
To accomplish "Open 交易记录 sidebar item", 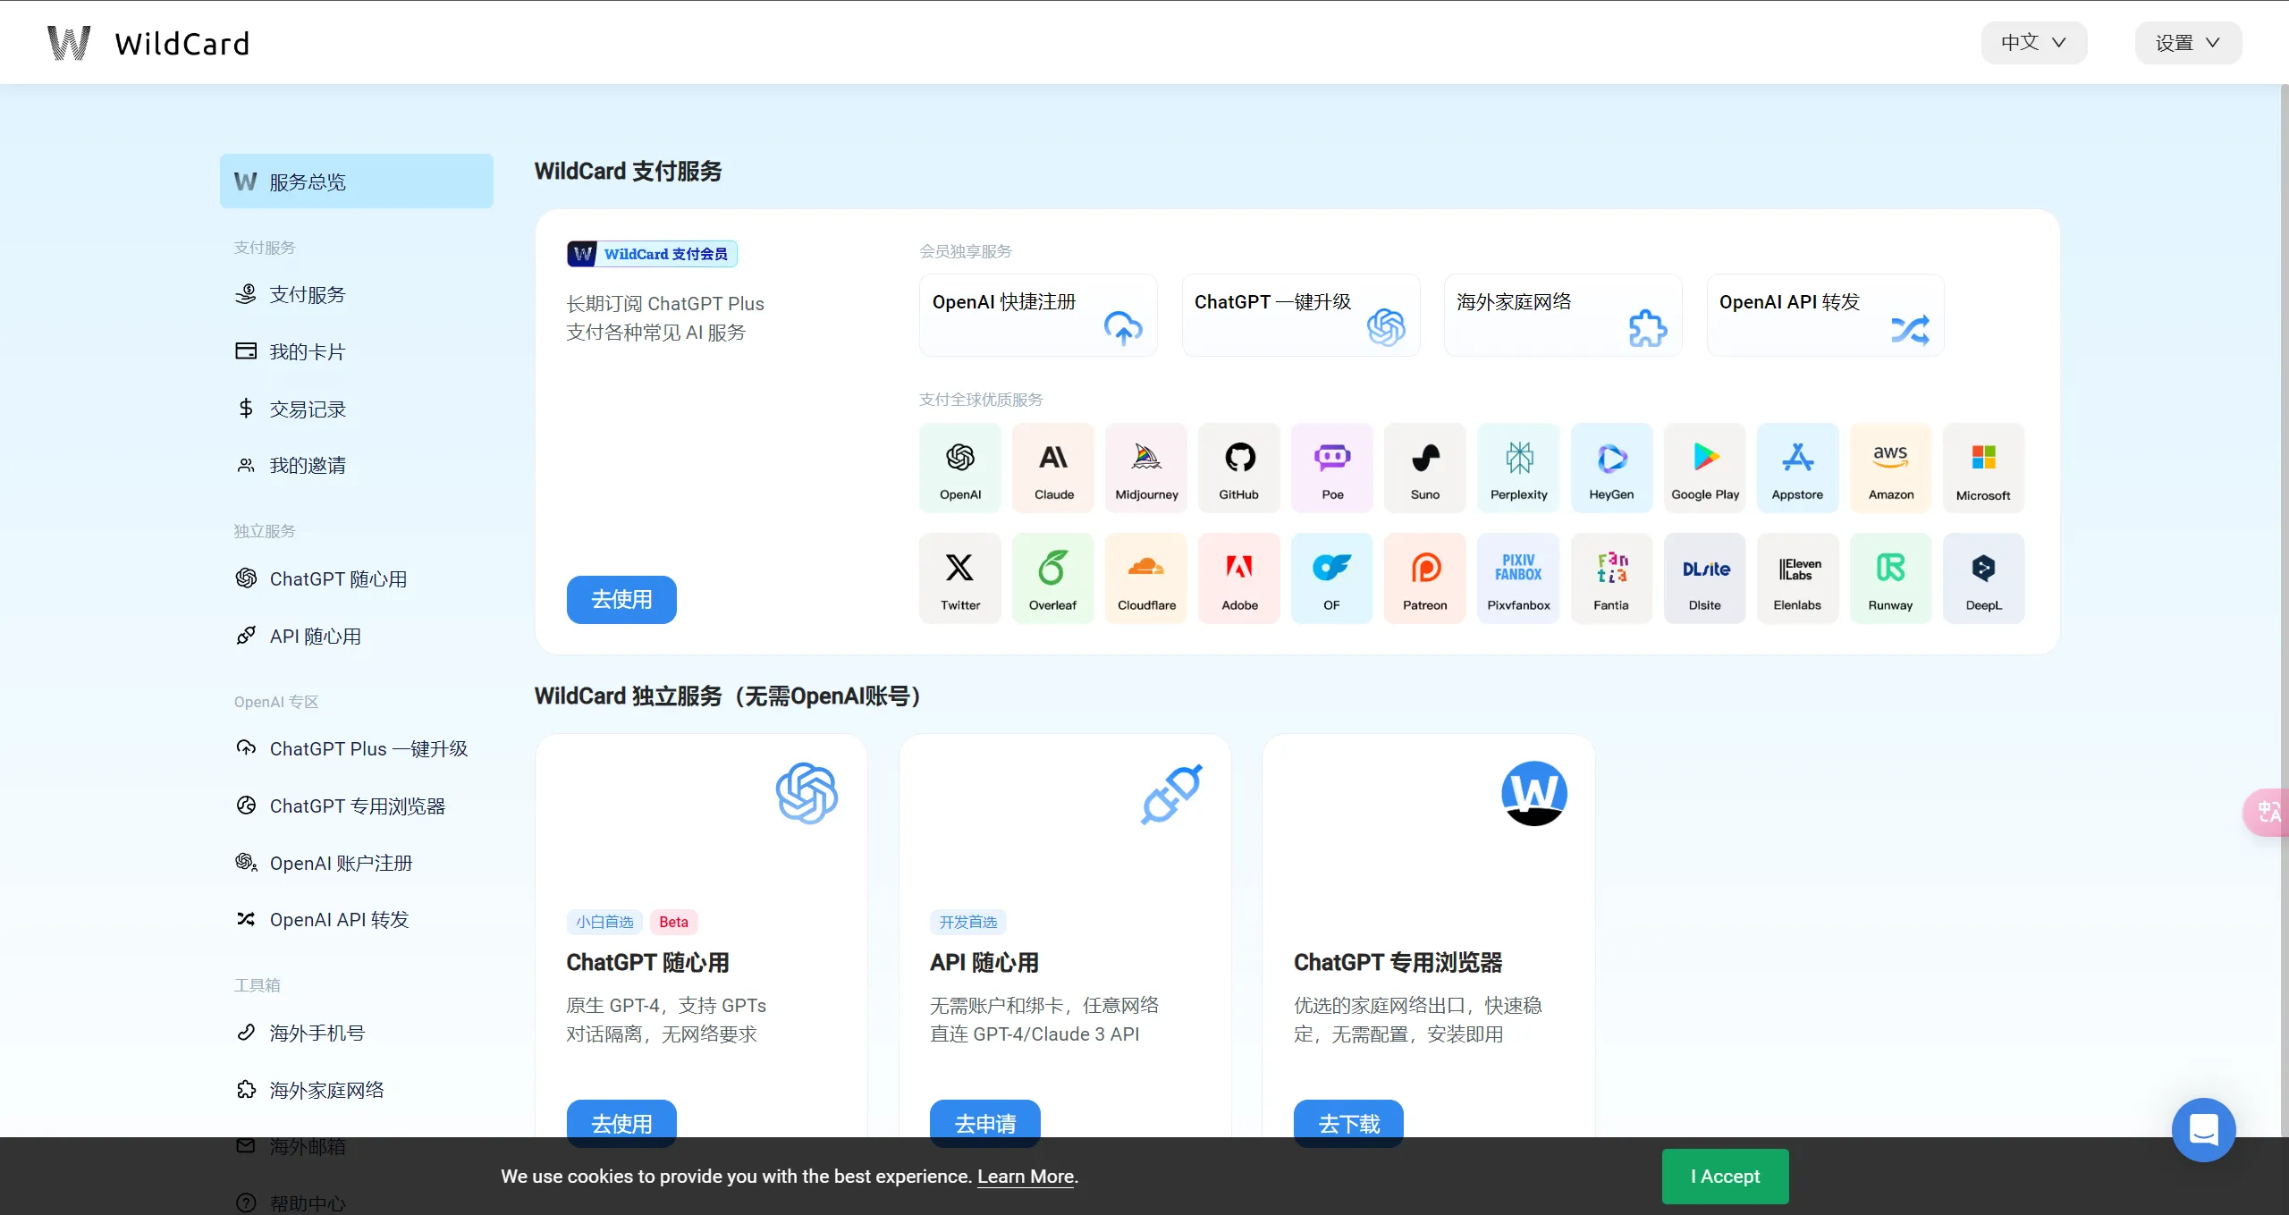I will coord(357,409).
